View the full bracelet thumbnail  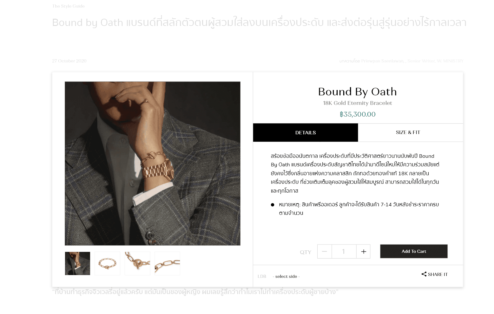tap(107, 263)
